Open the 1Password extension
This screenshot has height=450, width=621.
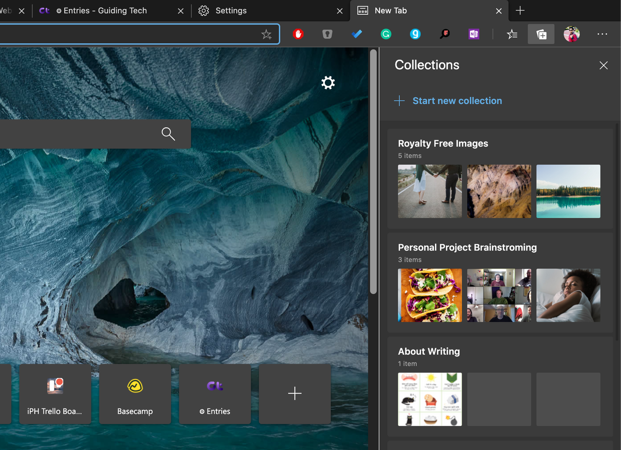[x=327, y=34]
